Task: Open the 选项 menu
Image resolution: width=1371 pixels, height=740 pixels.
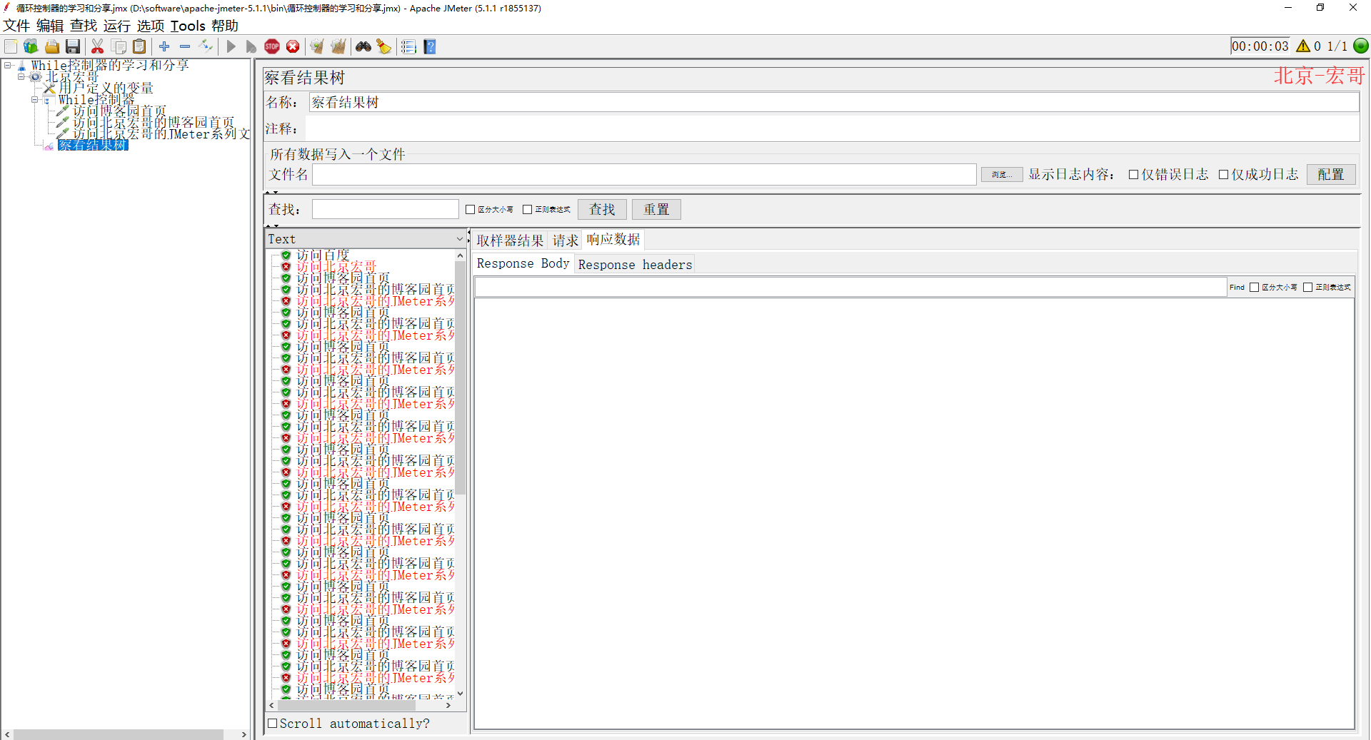Action: (x=151, y=26)
